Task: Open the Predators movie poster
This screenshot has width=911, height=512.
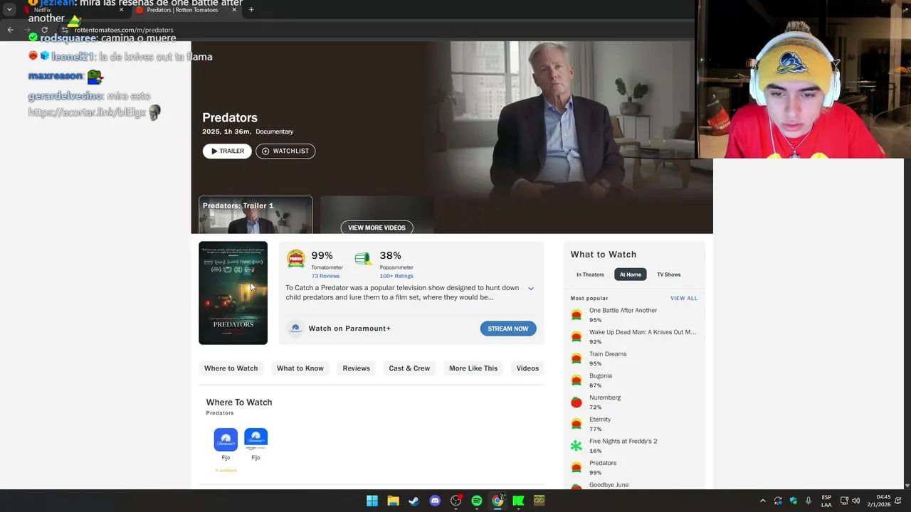Action: point(233,293)
